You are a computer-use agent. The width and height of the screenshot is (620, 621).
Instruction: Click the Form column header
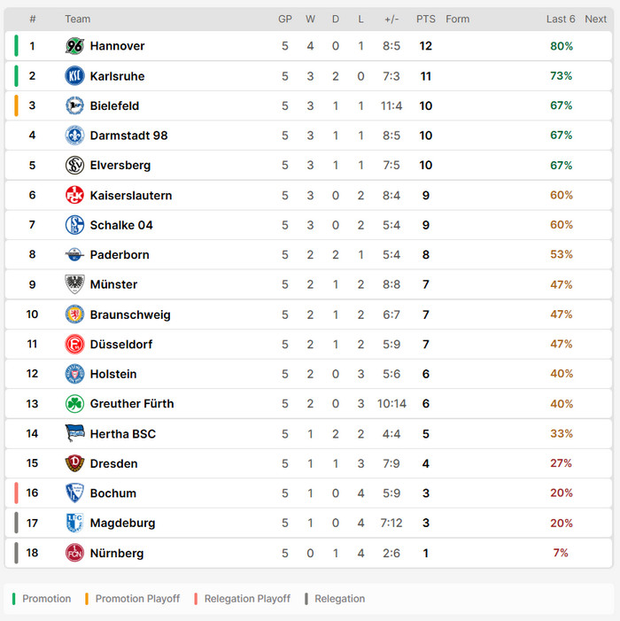point(457,19)
